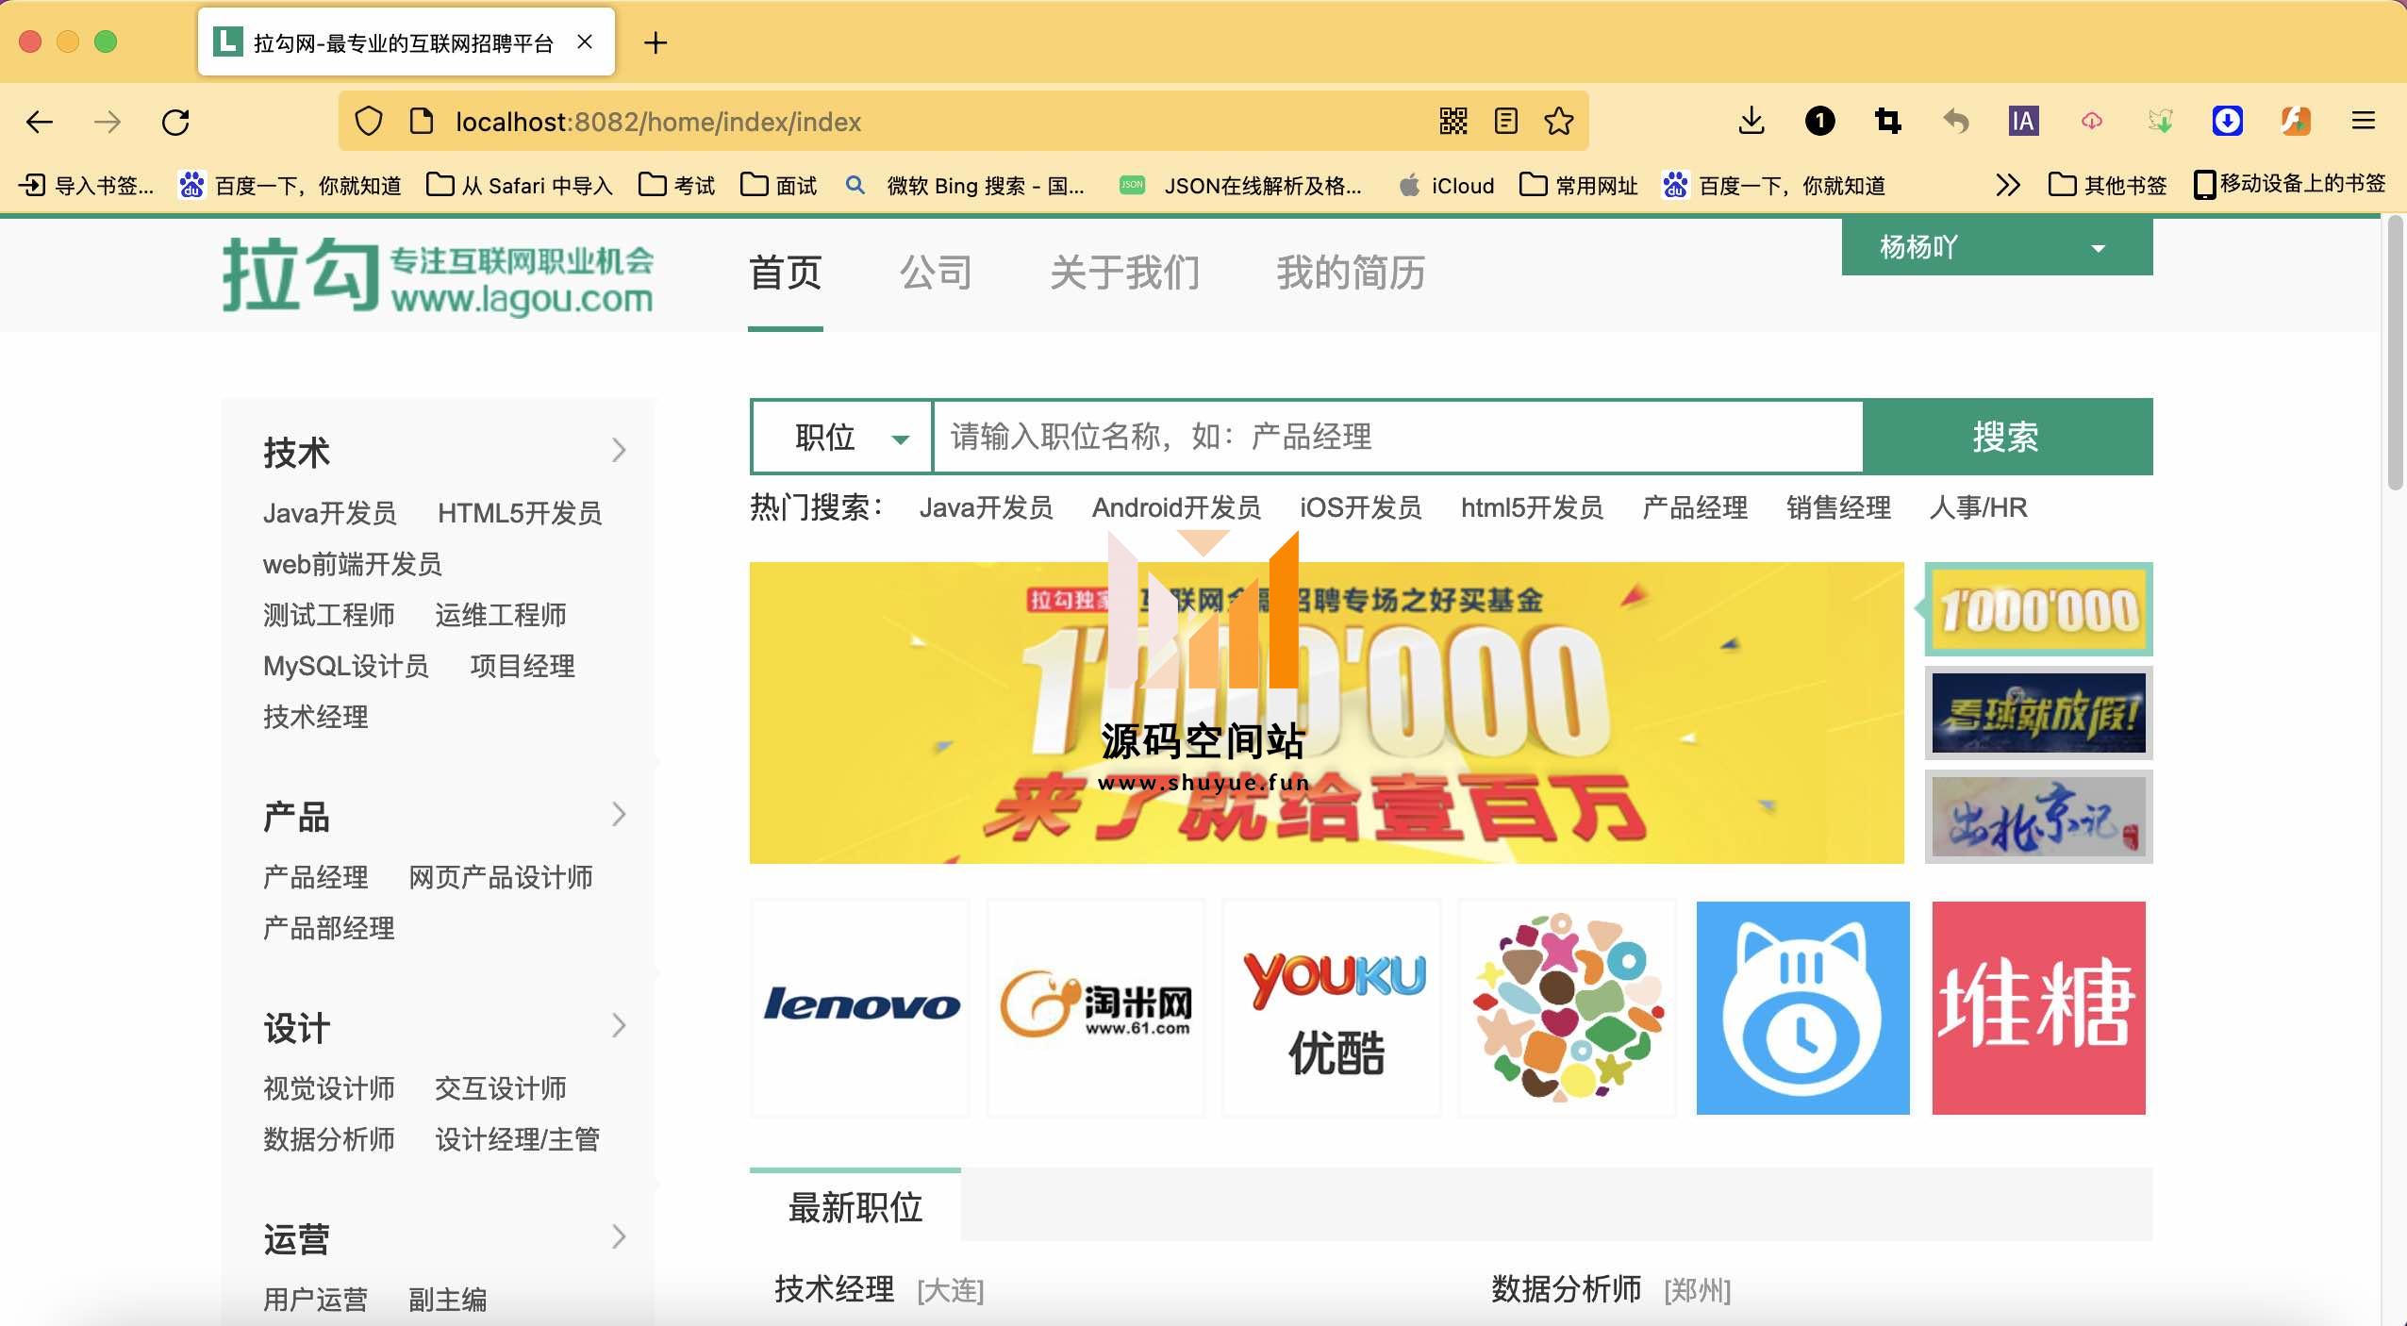The image size is (2407, 1326).
Task: Open the QR code icon in address bar
Action: pos(1453,121)
